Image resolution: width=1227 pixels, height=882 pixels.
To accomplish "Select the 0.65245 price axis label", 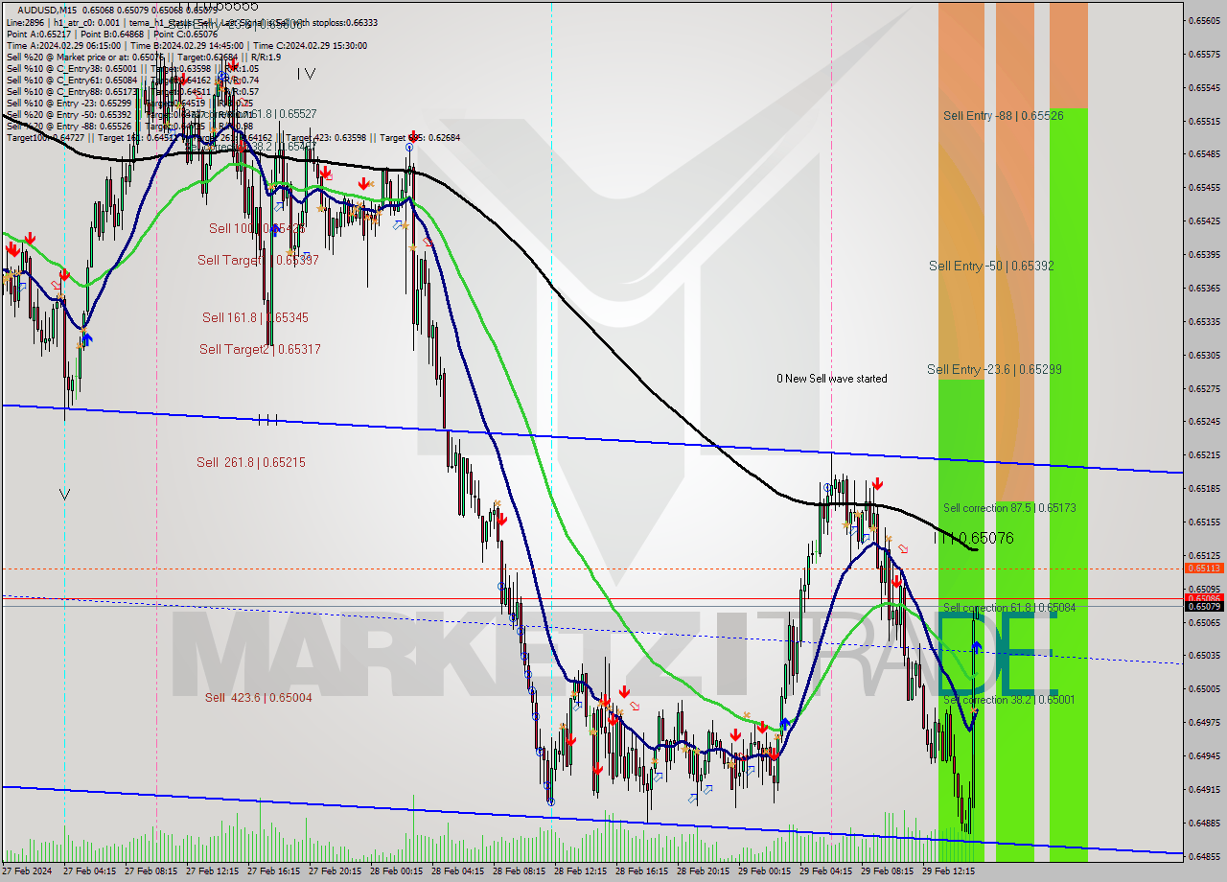I will 1204,421.
